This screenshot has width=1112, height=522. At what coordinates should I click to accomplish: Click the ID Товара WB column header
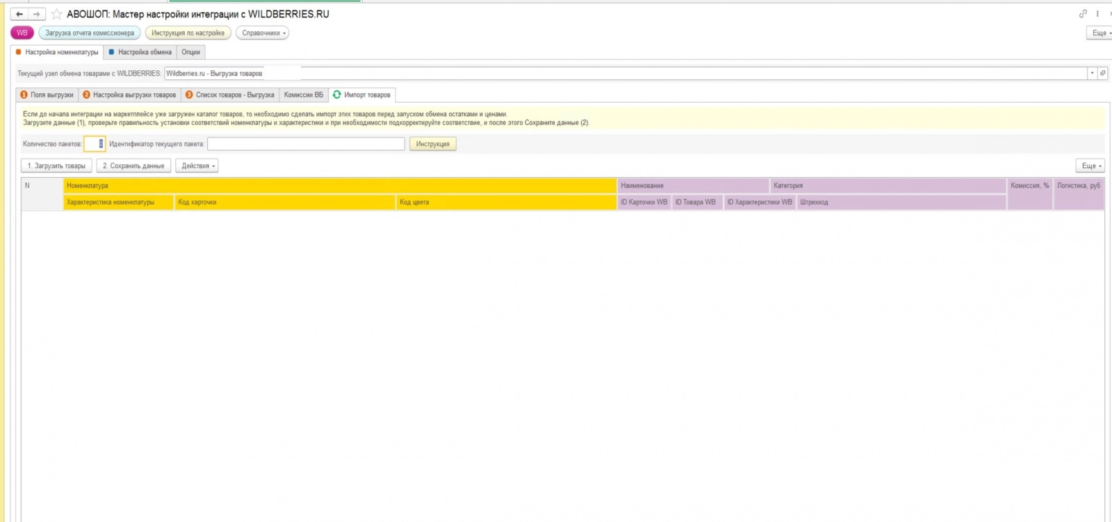point(698,202)
